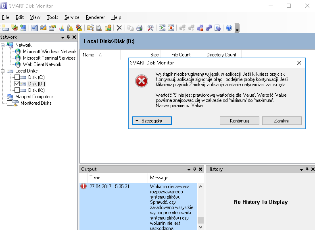Tick the Disk (C:) checkbox
315x230 pixels.
17,77
